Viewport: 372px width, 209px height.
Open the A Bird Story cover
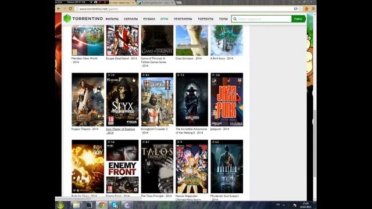point(227,41)
